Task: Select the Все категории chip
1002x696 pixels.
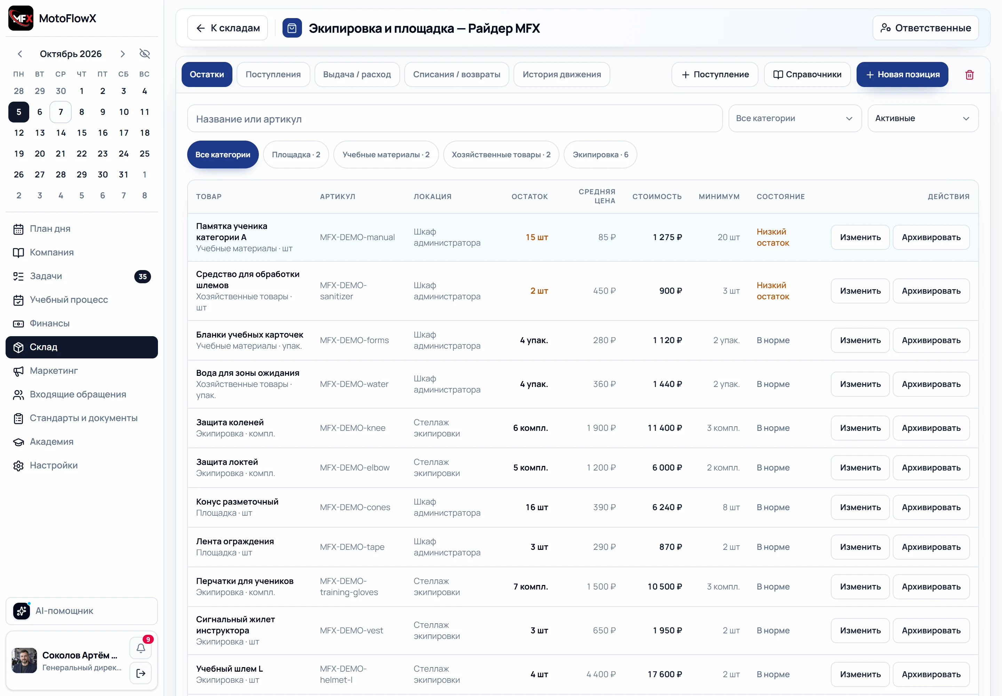Action: click(223, 155)
